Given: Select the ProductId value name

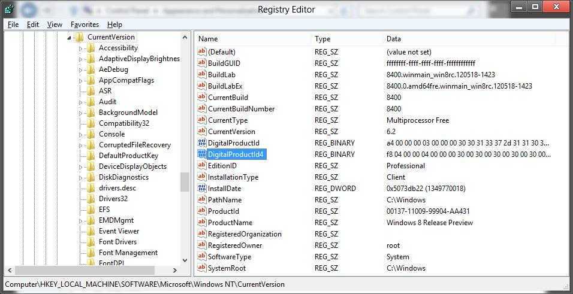Looking at the screenshot, I should [224, 211].
